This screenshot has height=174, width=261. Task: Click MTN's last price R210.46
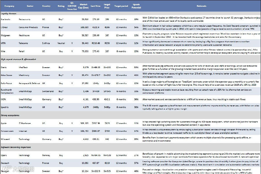pyautogui.click(x=96, y=43)
